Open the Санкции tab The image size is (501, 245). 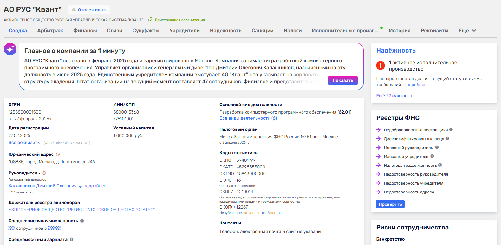tap(262, 31)
